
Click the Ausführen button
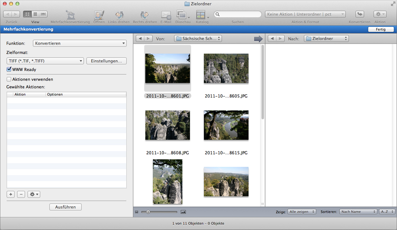tap(66, 207)
